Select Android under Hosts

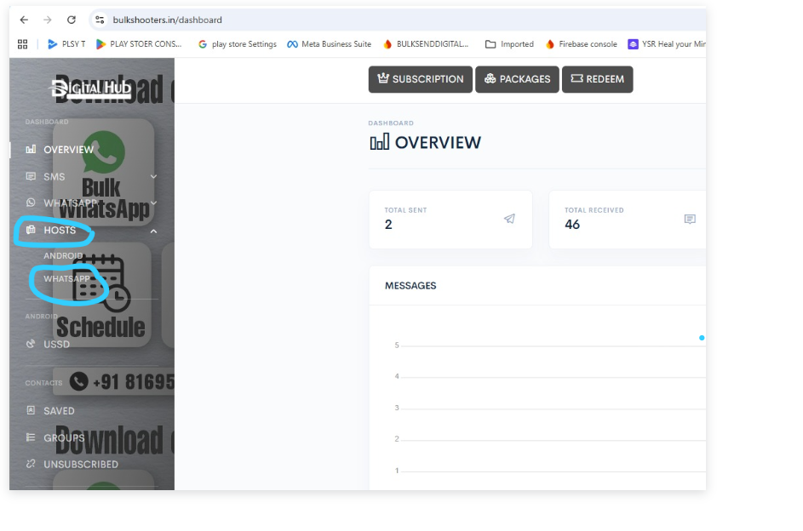[63, 255]
